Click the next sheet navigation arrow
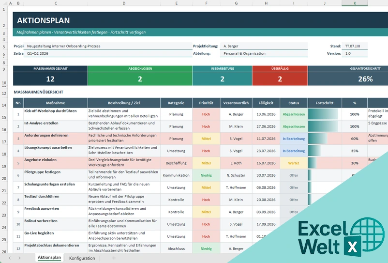 [x=19, y=258]
